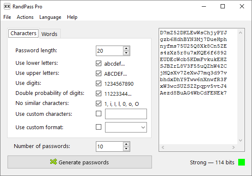Click the Strong — 114 bits status text
This screenshot has width=252, height=176.
212,162
